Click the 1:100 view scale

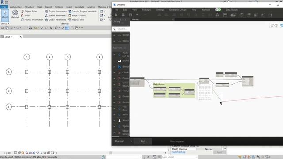[8, 153]
